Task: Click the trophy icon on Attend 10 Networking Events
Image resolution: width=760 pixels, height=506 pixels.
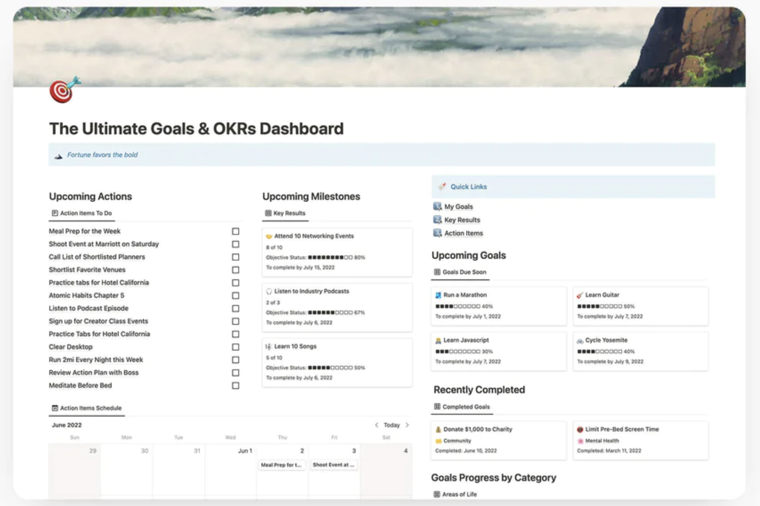Action: pos(269,236)
